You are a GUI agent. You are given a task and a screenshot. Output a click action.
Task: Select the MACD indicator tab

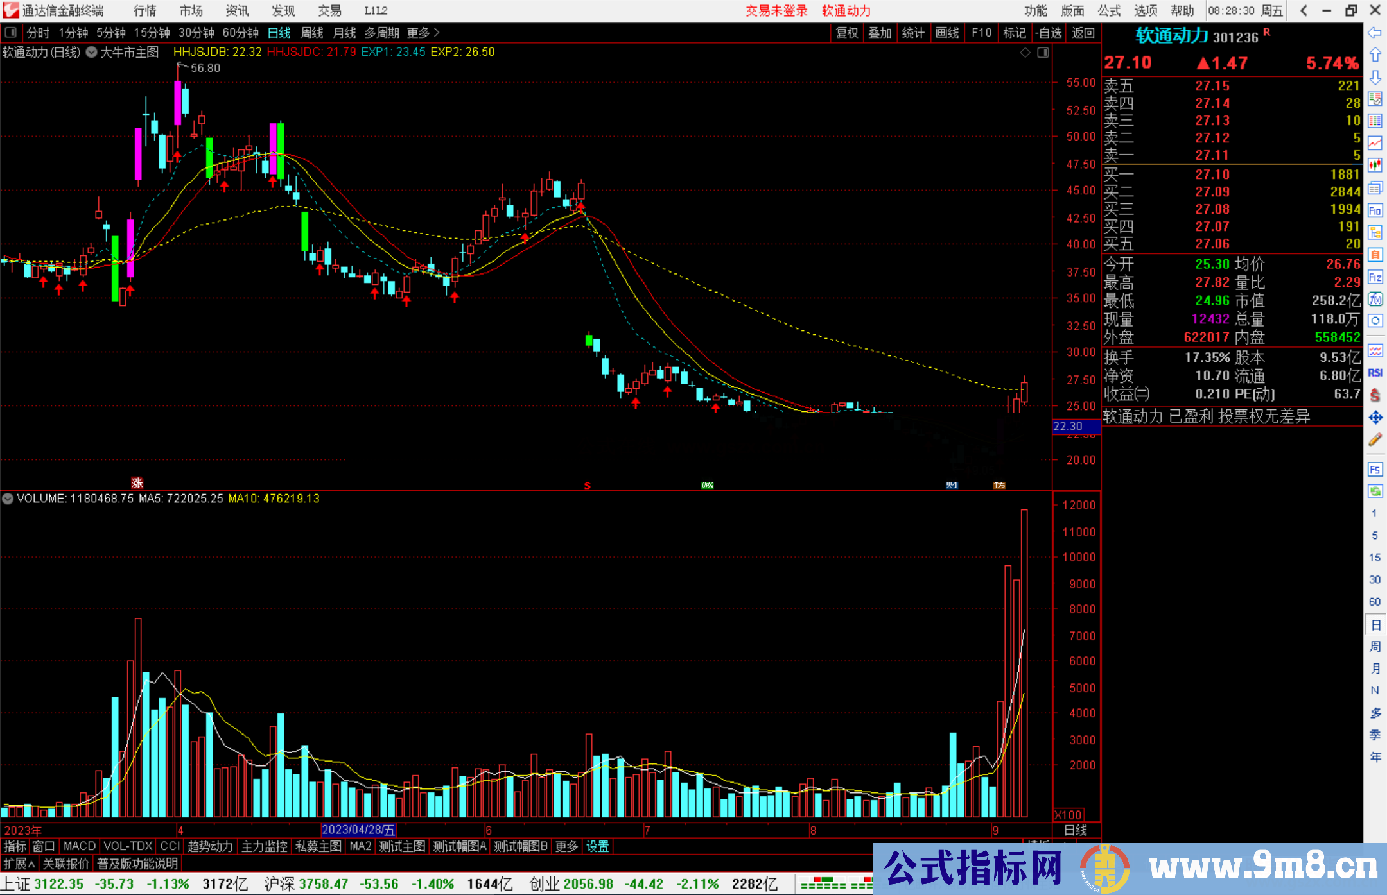pos(80,847)
